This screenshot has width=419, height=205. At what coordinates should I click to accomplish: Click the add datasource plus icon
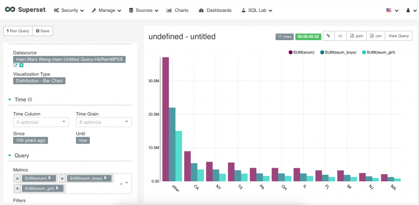pos(21,65)
